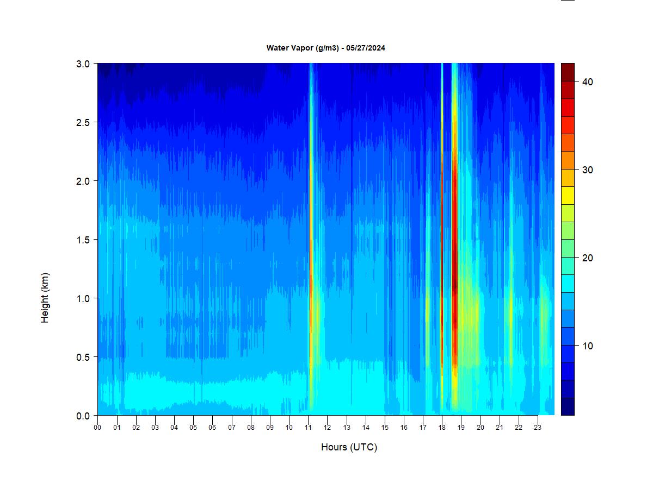Select hour tick label 07 on x-axis

click(x=232, y=428)
